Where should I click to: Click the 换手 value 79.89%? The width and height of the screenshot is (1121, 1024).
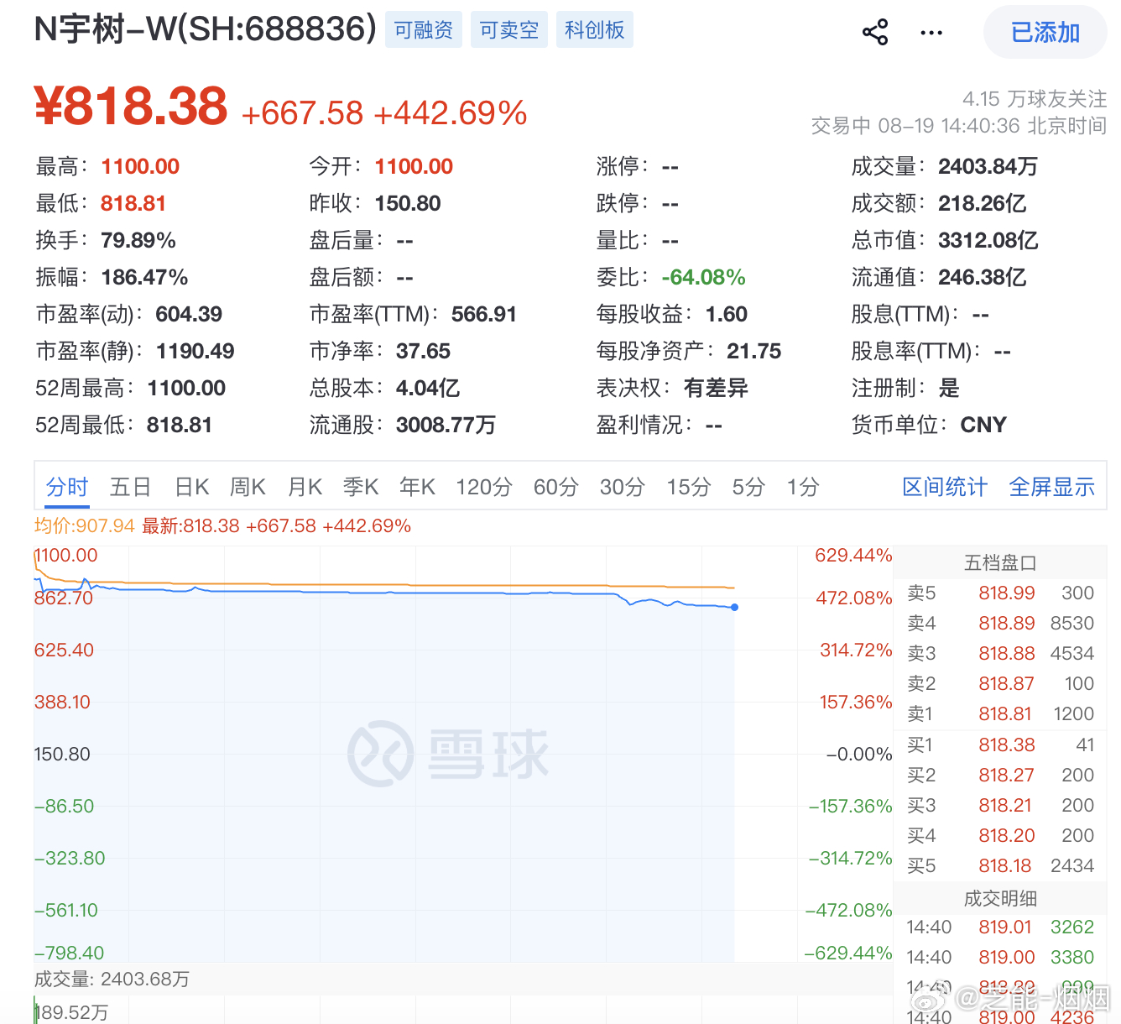click(138, 240)
